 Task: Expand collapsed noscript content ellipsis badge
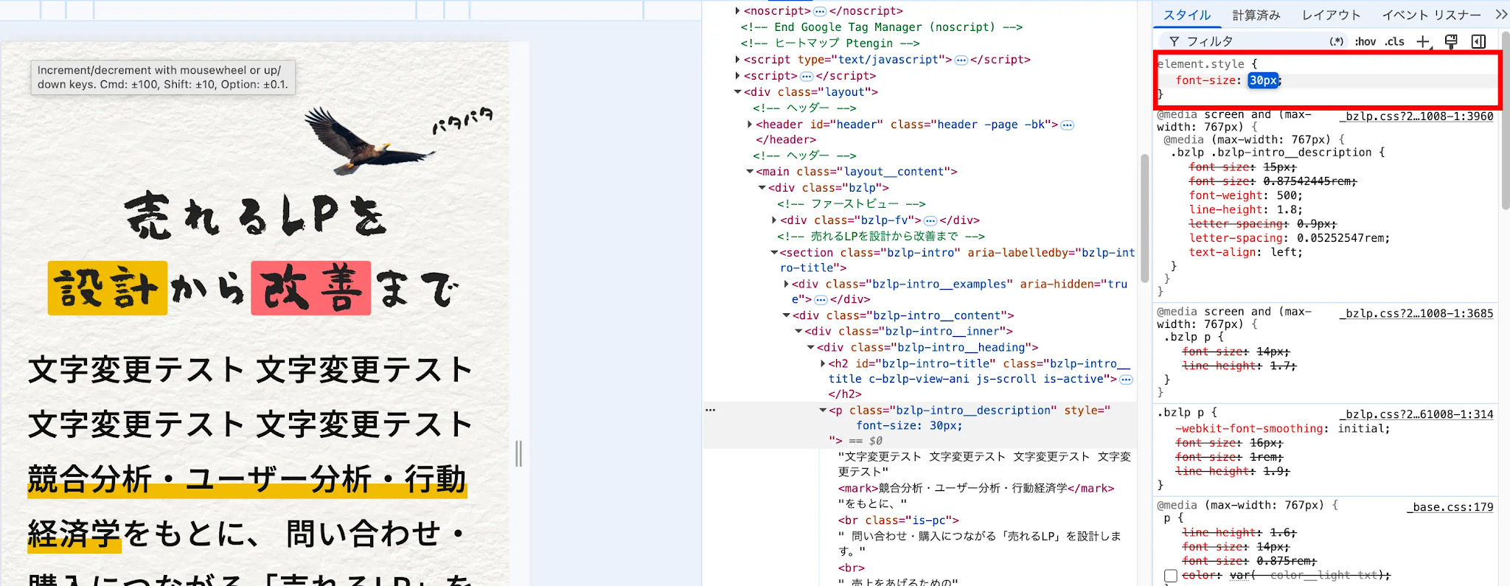(x=820, y=11)
